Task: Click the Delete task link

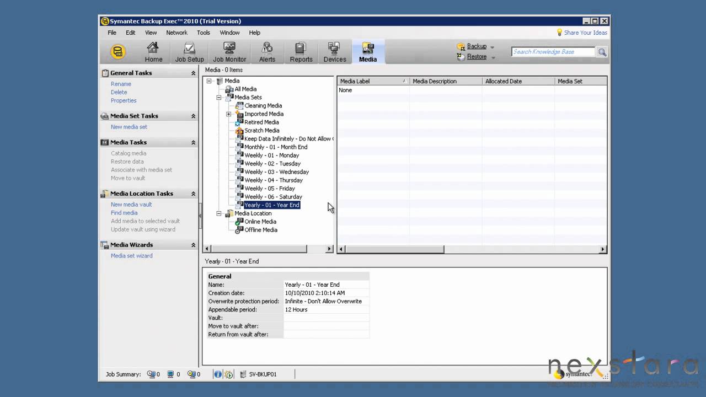Action: [x=119, y=92]
